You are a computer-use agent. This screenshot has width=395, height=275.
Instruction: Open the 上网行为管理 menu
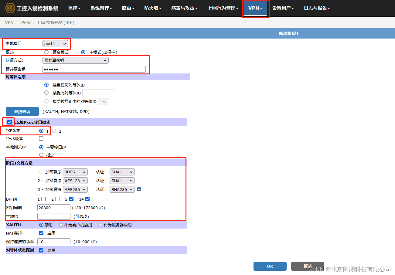click(223, 8)
